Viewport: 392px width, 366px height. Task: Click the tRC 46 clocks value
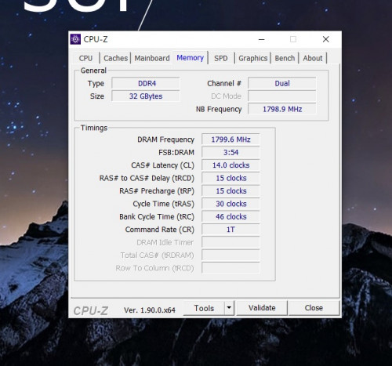pyautogui.click(x=230, y=216)
